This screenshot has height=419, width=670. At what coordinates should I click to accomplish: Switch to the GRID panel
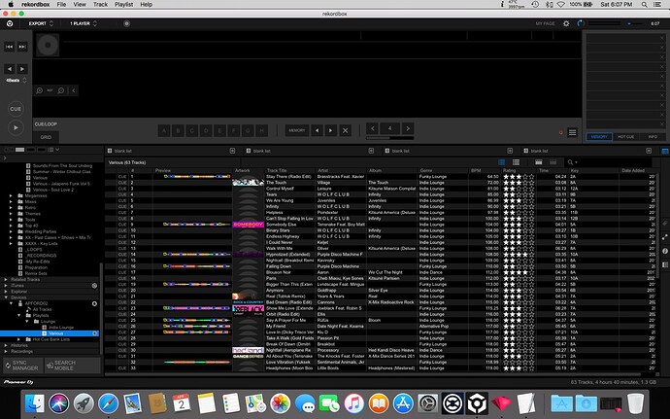(x=46, y=137)
